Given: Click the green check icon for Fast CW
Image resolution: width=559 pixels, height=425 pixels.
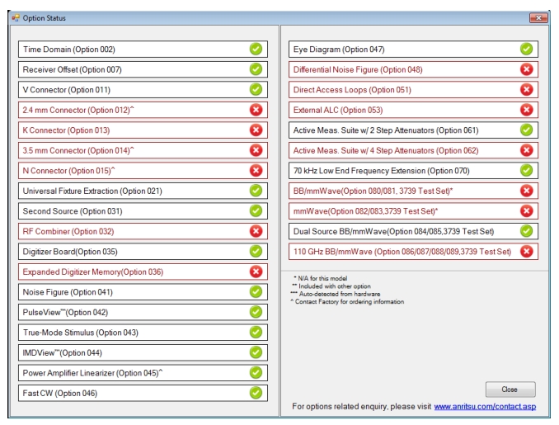Looking at the screenshot, I should (256, 393).
